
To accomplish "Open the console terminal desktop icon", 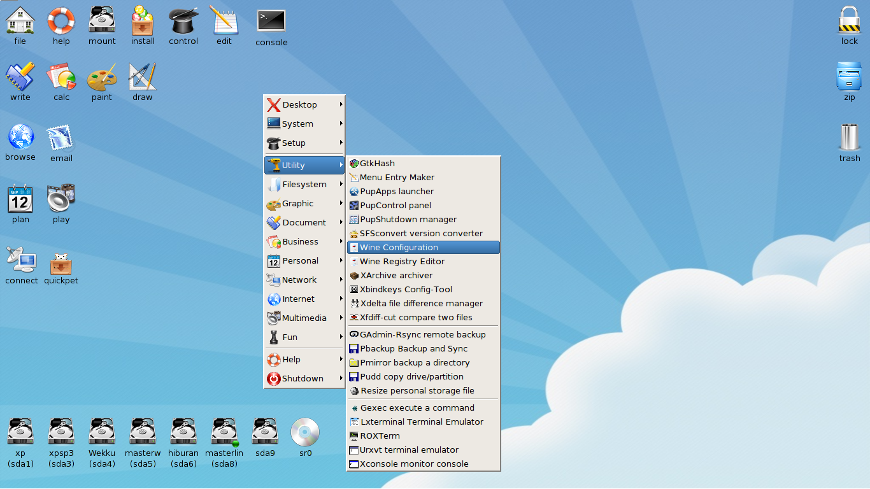I will click(271, 21).
